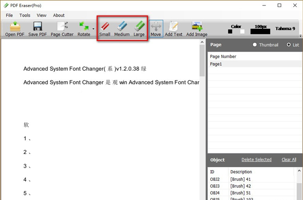Click the Save PDF floppy icon
303x200 pixels.
tap(37, 29)
